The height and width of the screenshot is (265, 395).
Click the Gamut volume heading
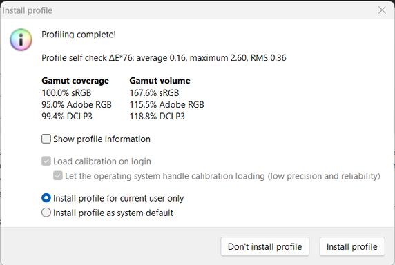(x=160, y=81)
